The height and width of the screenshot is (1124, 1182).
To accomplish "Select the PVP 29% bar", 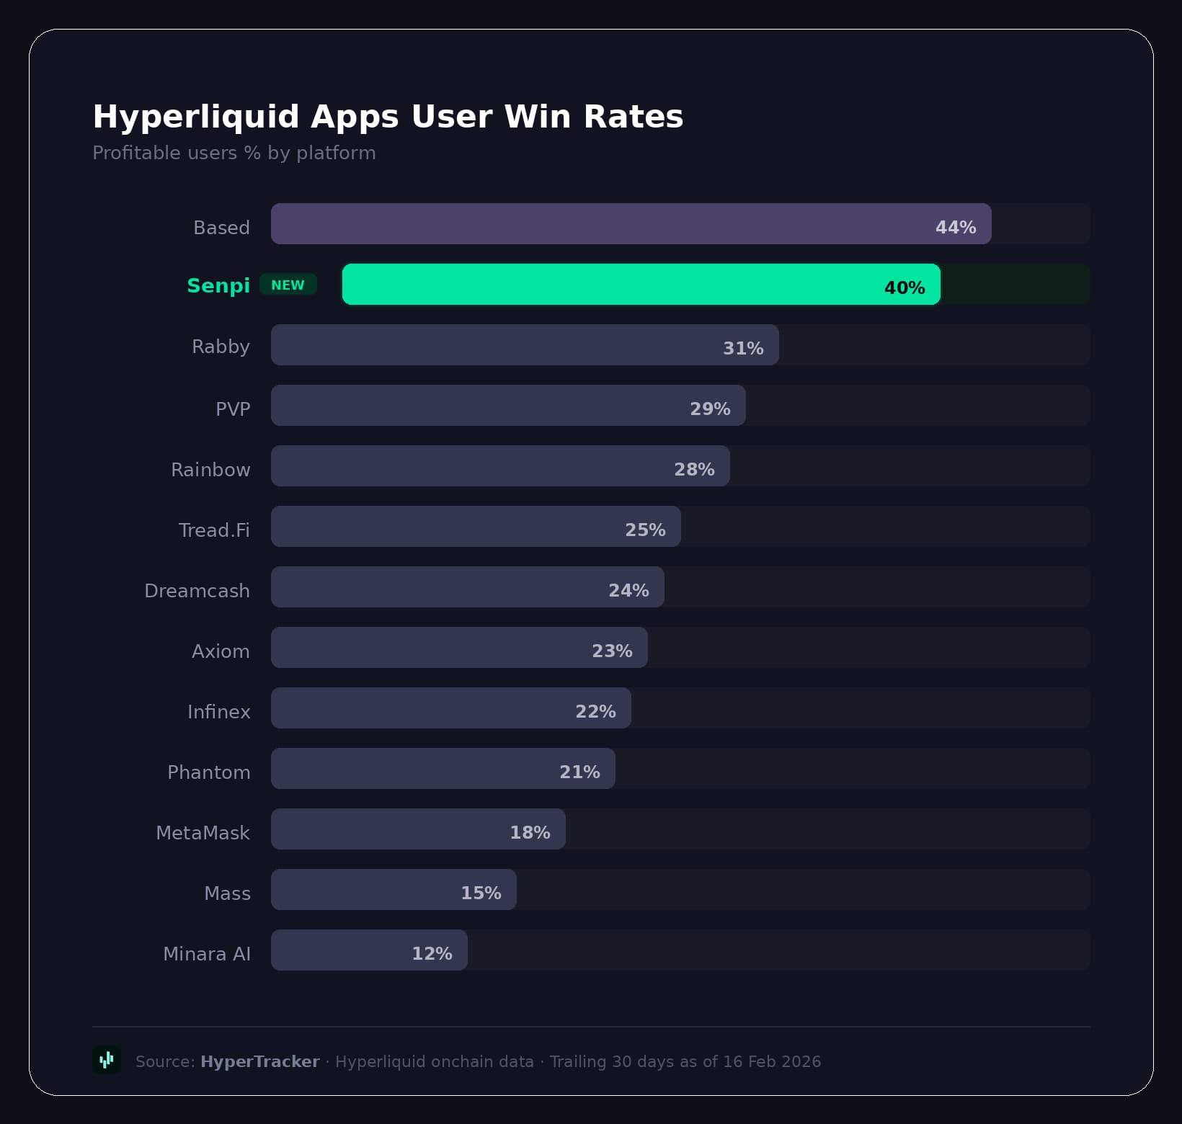I will coord(508,406).
